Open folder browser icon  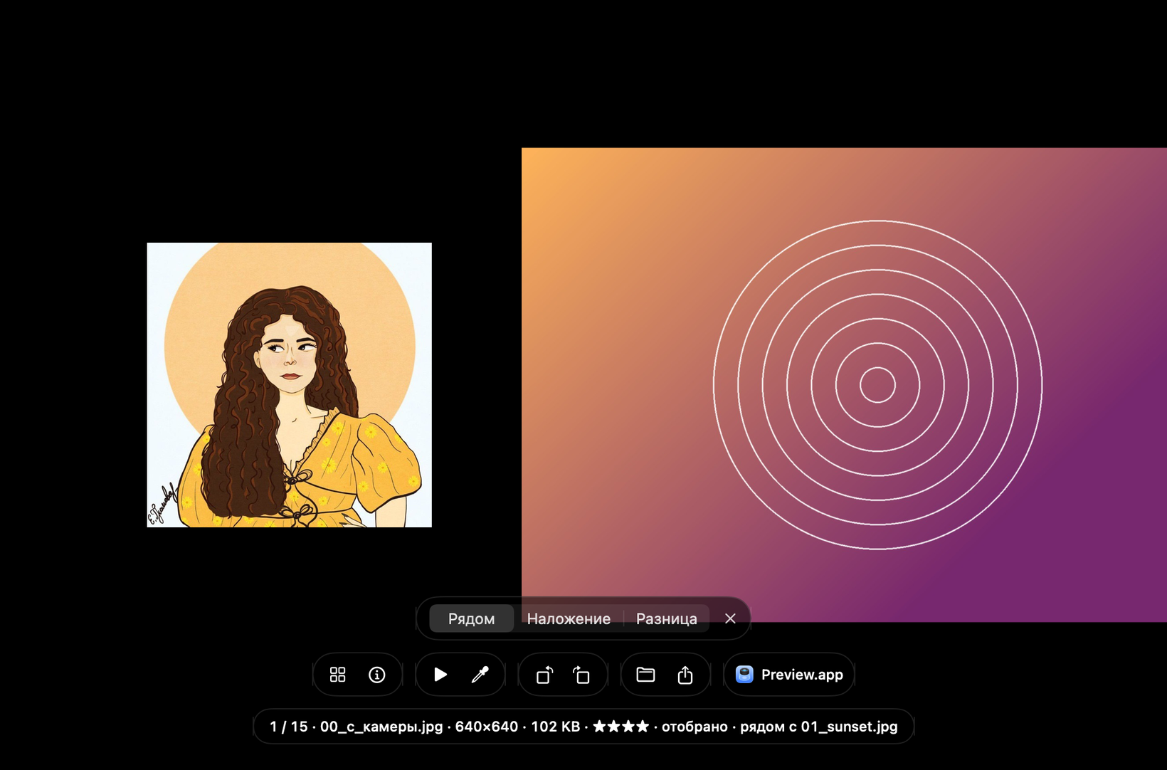[x=645, y=675]
